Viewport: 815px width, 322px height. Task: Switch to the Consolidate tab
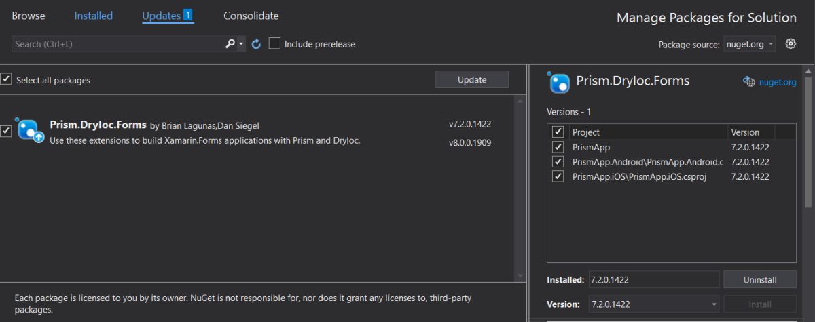coord(251,16)
